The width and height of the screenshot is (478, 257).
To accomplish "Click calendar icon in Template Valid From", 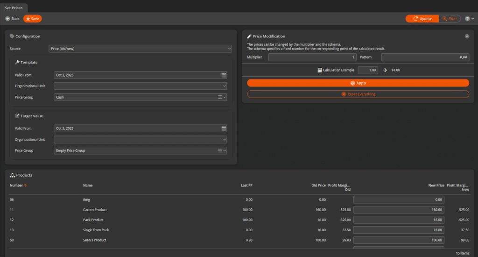I will tap(224, 75).
